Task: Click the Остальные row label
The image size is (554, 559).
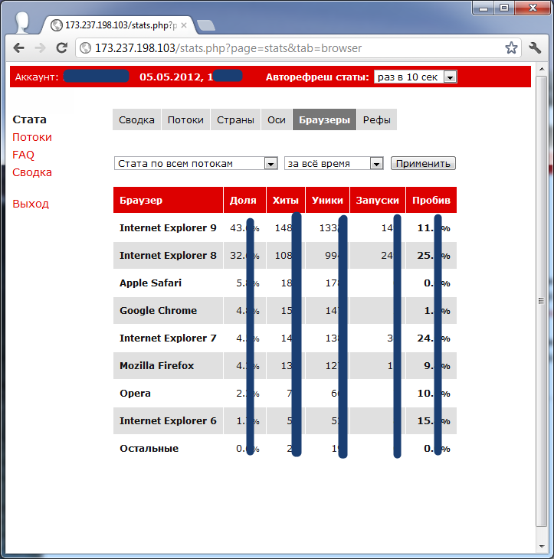Action: pyautogui.click(x=149, y=449)
